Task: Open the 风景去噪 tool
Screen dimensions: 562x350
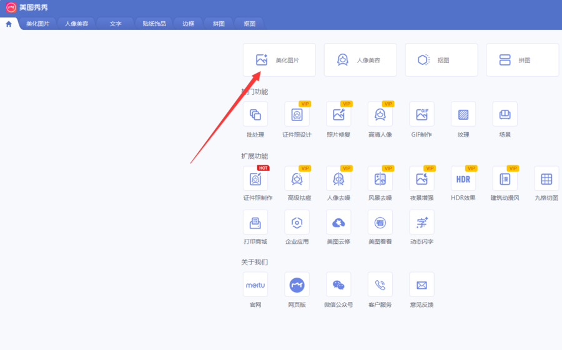Action: 380,178
